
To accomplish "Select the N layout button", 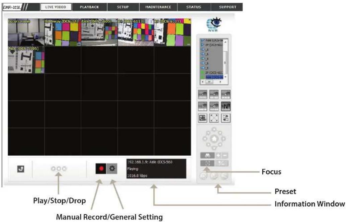I will (x=226, y=106).
